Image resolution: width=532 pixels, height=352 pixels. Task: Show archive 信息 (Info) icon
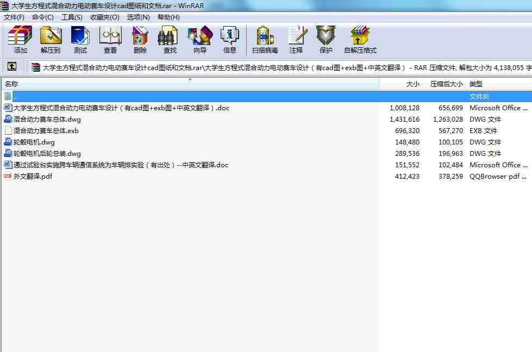229,40
